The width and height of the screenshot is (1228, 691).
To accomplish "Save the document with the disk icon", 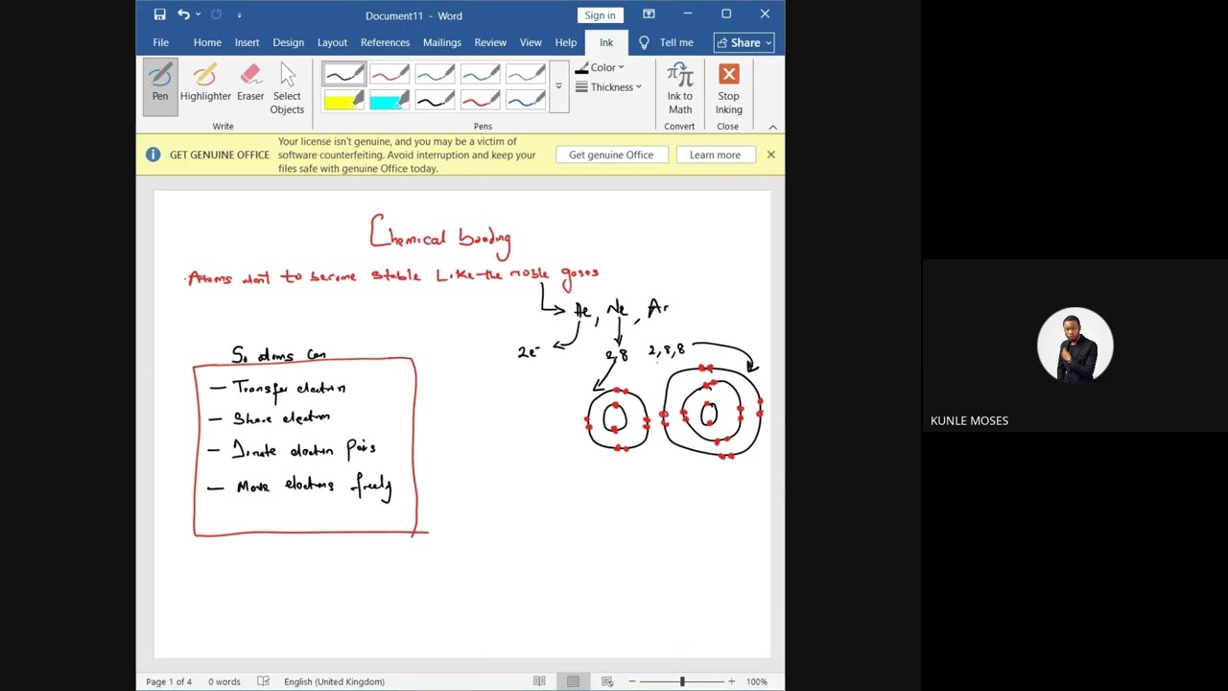I will coord(159,14).
